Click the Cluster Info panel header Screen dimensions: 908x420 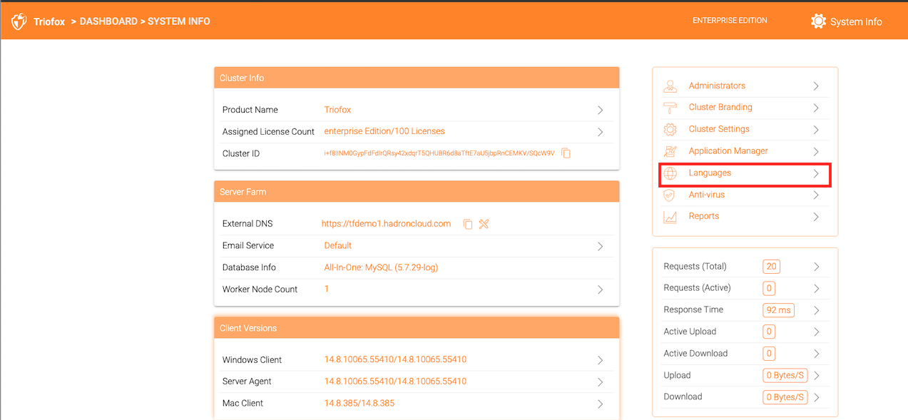[x=417, y=78]
